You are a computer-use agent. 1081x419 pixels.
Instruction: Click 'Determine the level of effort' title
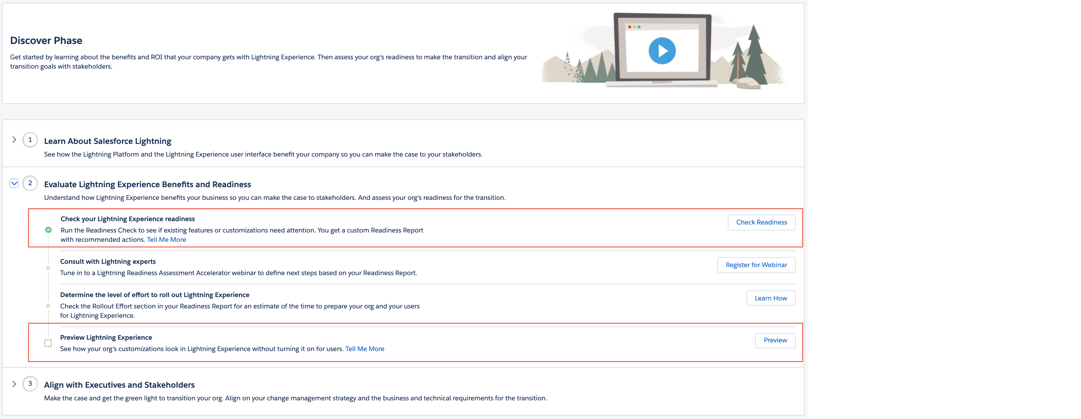(x=154, y=295)
